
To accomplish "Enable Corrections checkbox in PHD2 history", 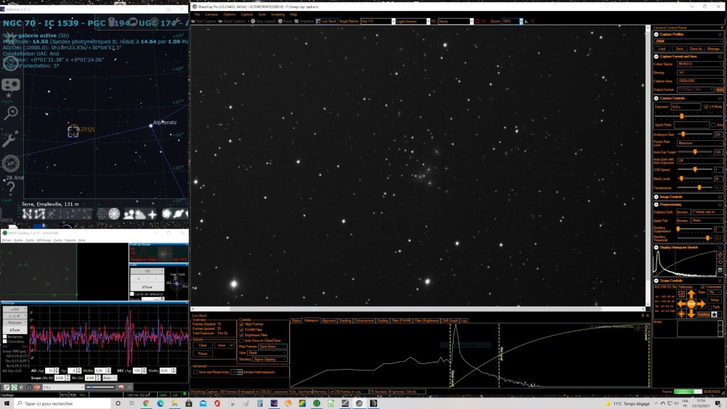I will pos(5,341).
